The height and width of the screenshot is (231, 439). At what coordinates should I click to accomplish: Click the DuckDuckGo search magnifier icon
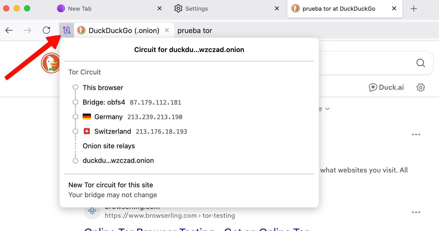click(x=420, y=63)
